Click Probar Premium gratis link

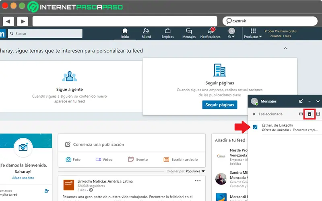[x=280, y=33]
